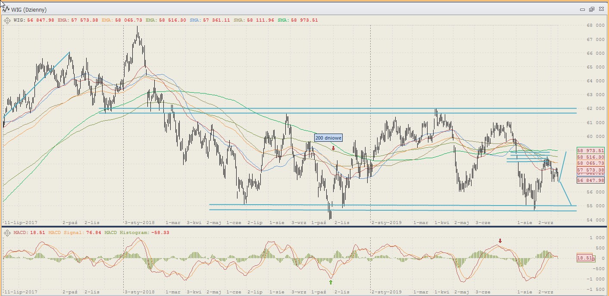Minimize the WIG chart window
609x296 pixels.
point(582,9)
